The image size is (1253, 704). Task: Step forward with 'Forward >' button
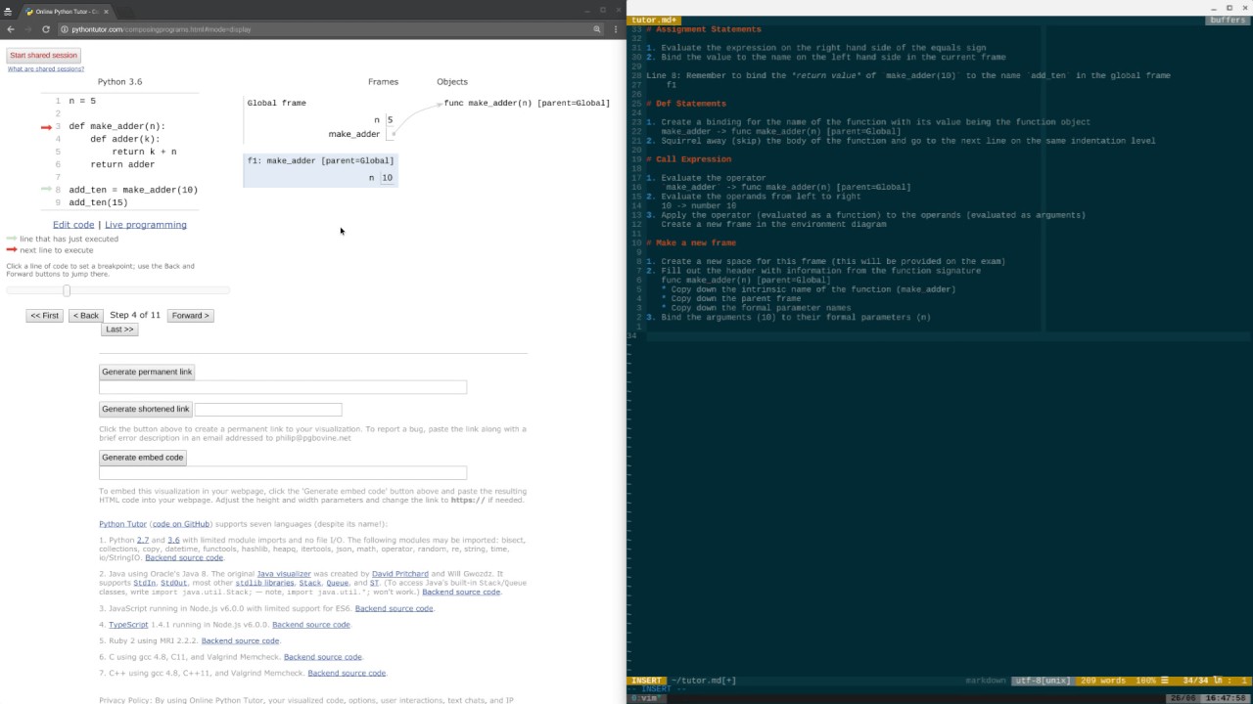tap(190, 316)
